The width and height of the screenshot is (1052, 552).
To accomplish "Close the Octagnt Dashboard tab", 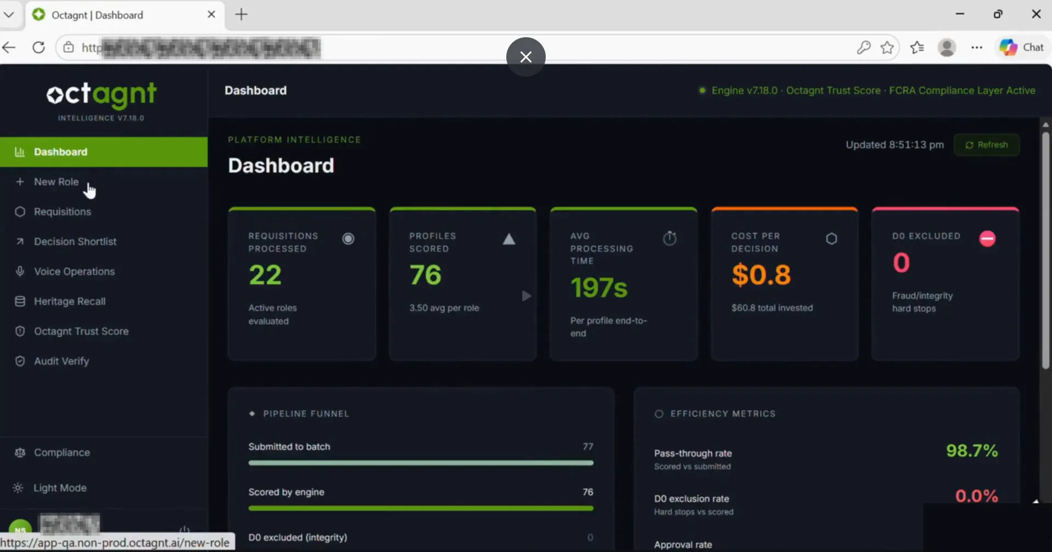I will coord(211,15).
